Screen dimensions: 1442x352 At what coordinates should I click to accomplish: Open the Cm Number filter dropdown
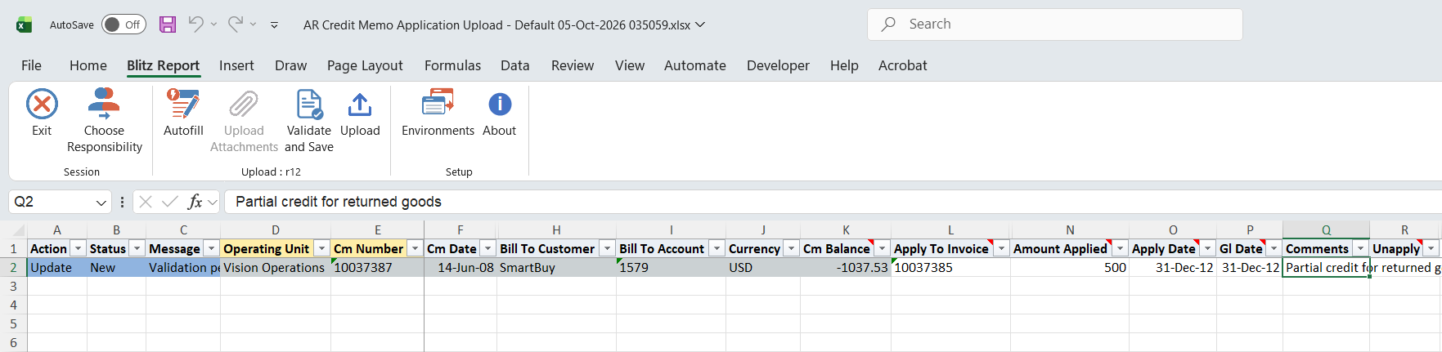[416, 248]
